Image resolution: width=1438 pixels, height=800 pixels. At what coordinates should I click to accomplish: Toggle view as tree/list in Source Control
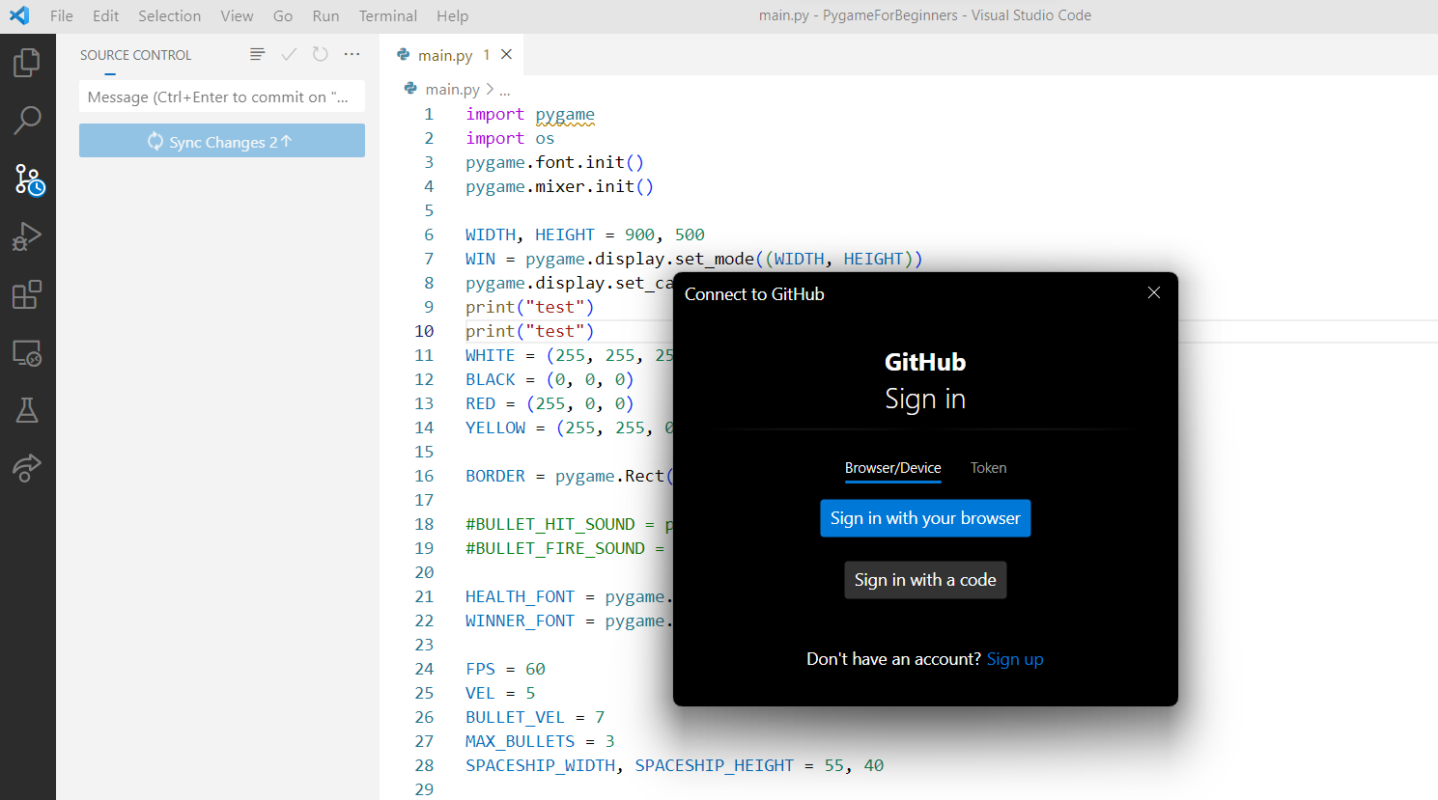click(257, 54)
